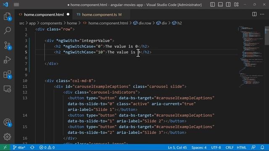Click the integerValue text on line 3

tap(95, 41)
